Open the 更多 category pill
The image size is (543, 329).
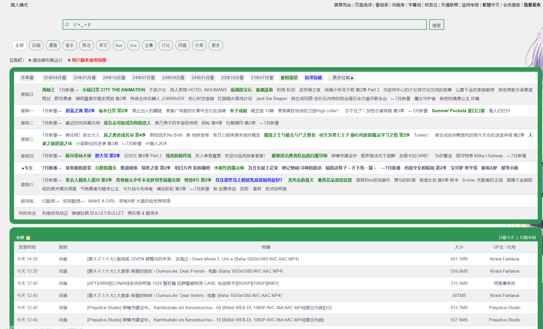point(216,45)
